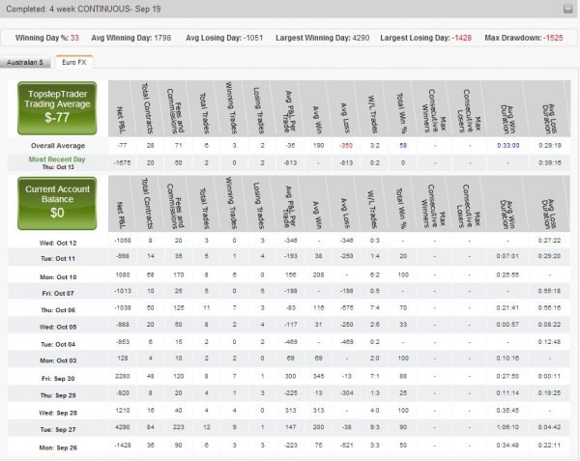
Task: Click the Wed: Oct 05 row label
Action: [58, 327]
